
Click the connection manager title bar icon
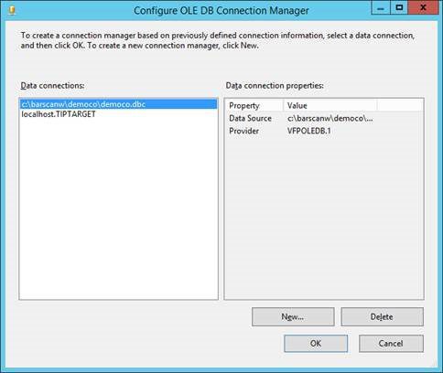12,11
